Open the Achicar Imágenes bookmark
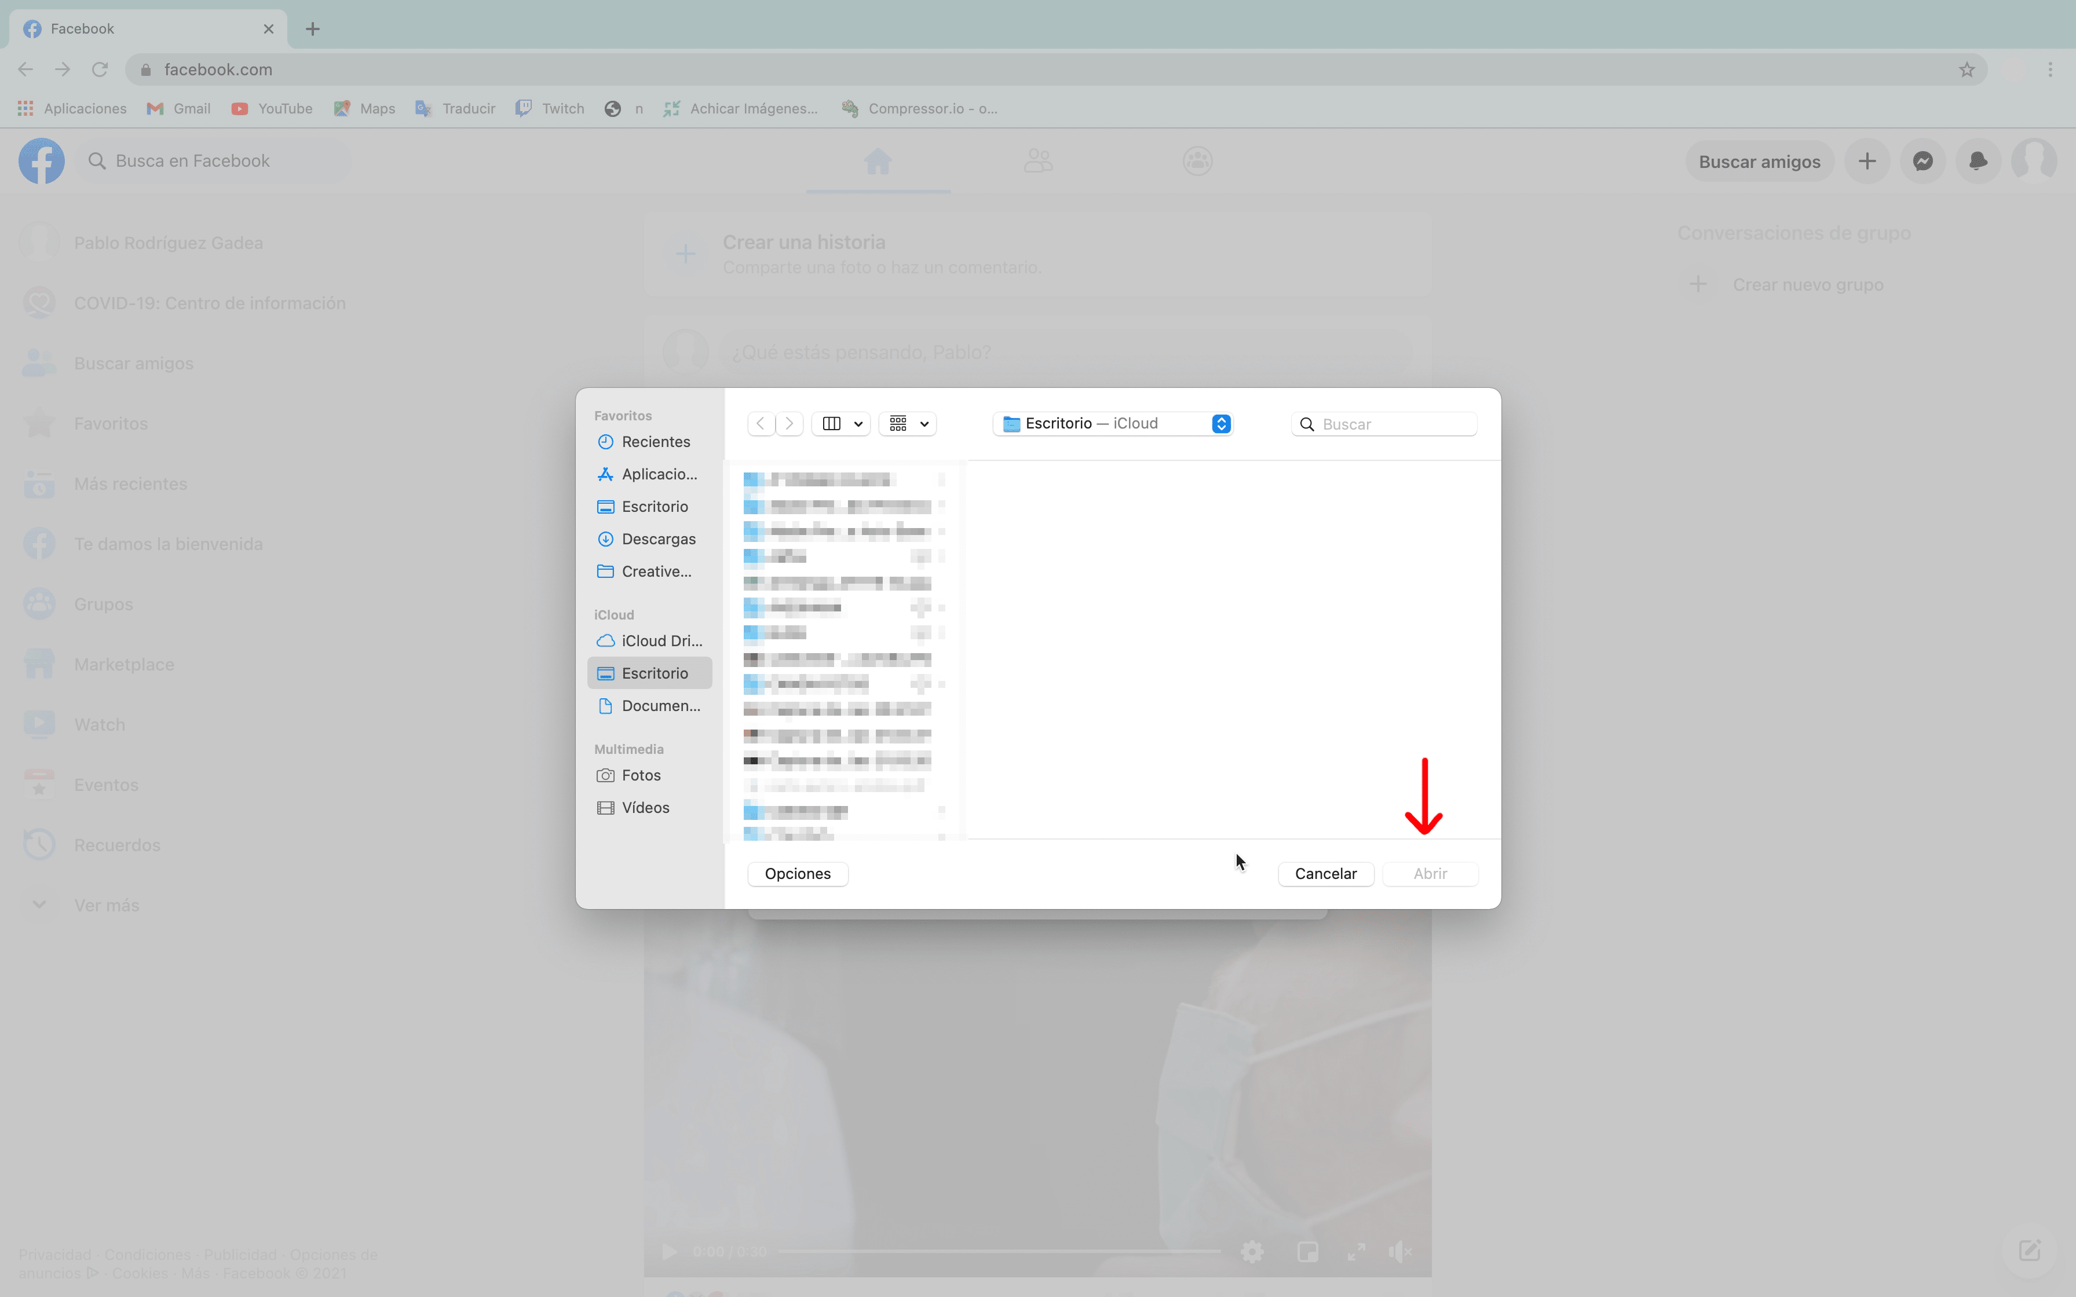The height and width of the screenshot is (1297, 2076). click(x=741, y=109)
